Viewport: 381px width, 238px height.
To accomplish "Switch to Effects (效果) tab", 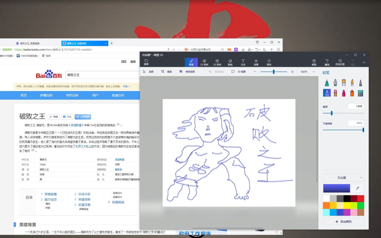I will point(256,62).
